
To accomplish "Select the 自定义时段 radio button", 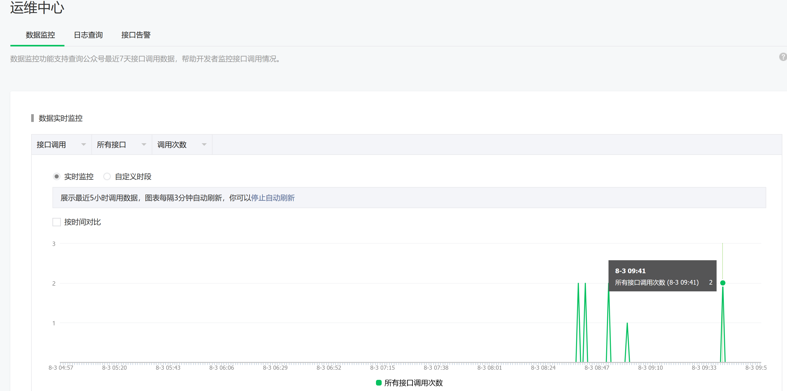I will [x=107, y=177].
